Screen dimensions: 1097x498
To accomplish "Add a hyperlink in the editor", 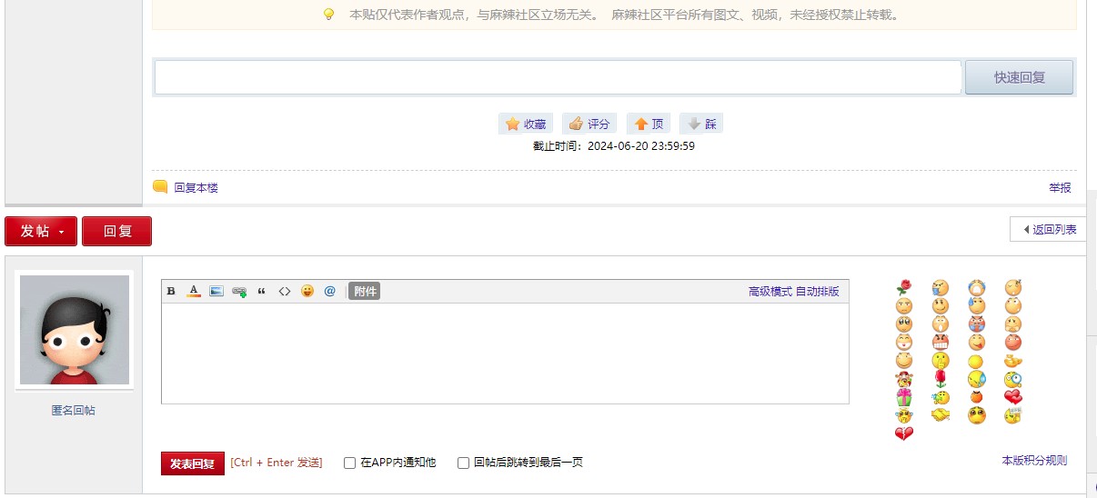I will pos(239,292).
